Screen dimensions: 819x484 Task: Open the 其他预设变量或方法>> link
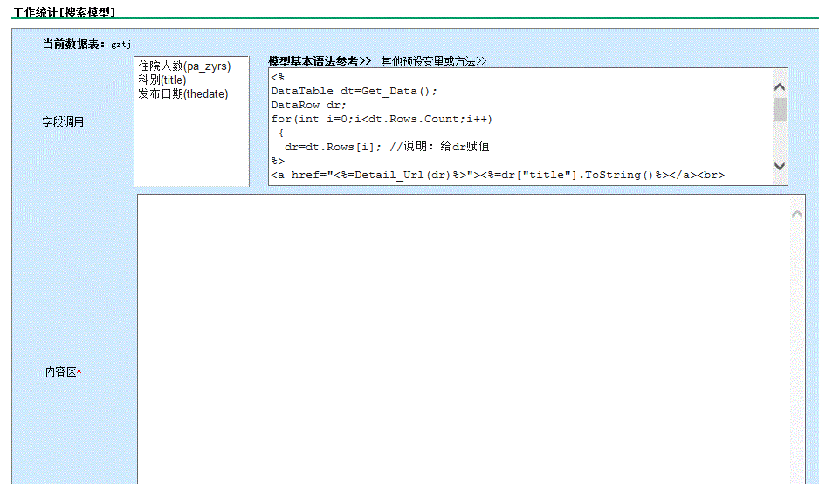click(433, 61)
